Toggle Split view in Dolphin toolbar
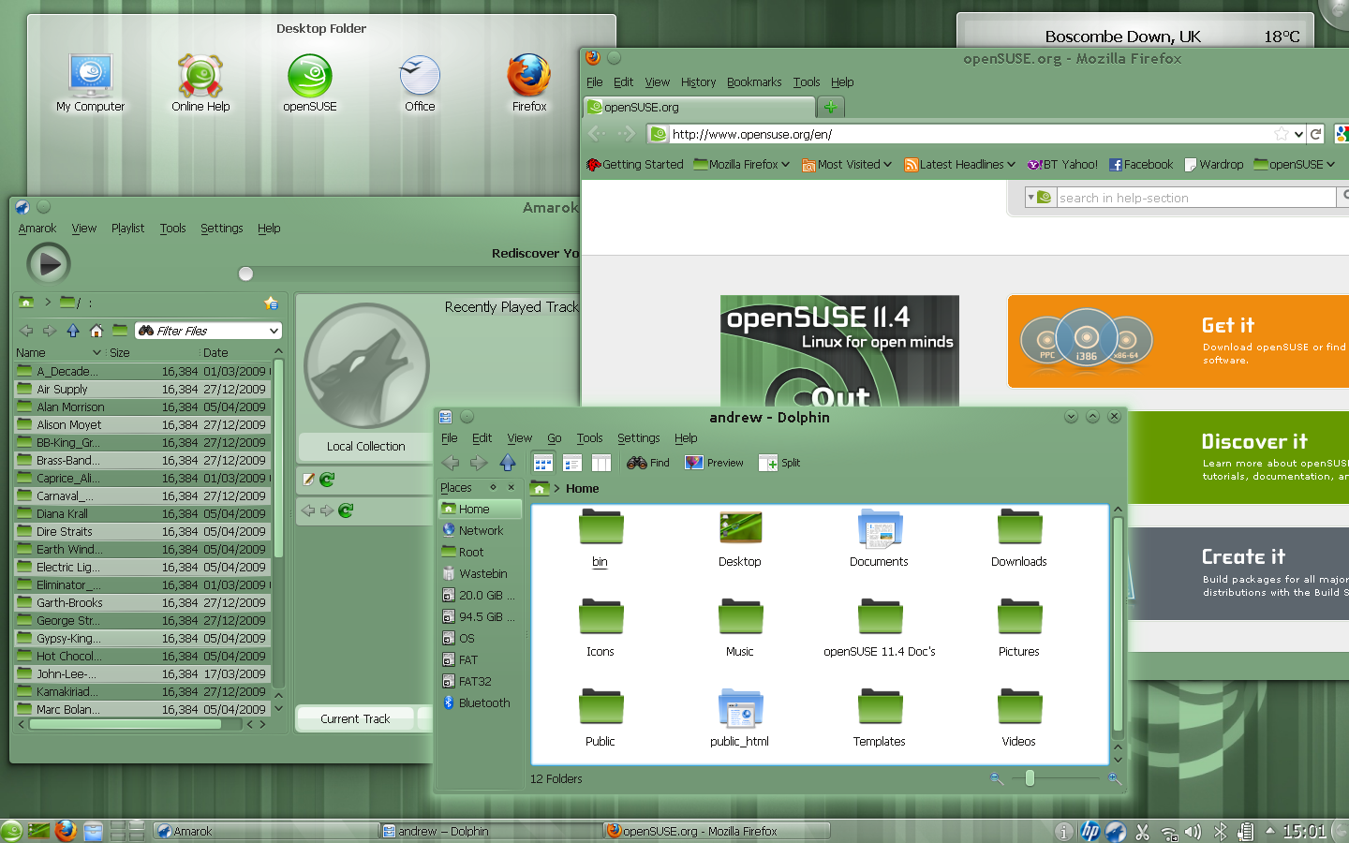Image resolution: width=1349 pixels, height=843 pixels. point(779,463)
